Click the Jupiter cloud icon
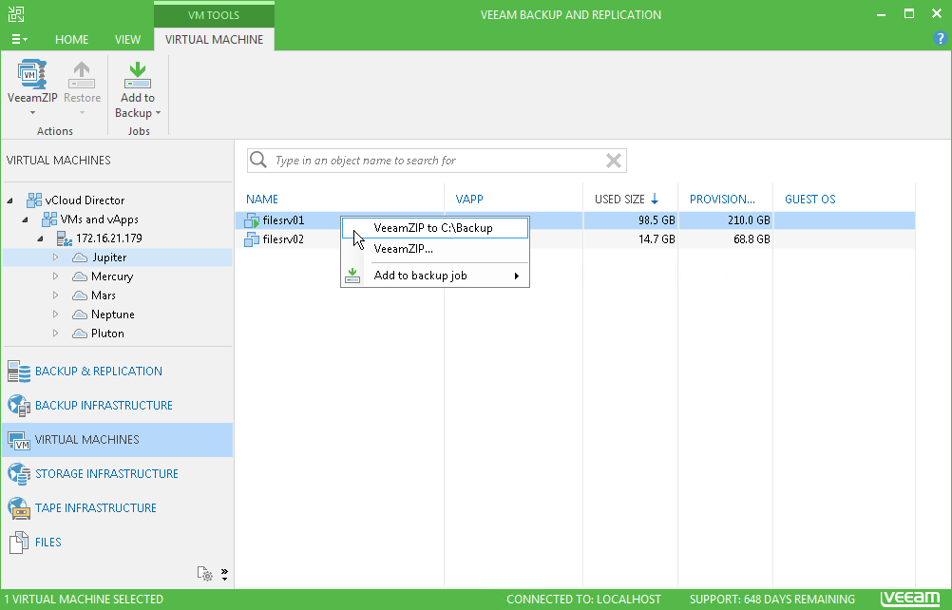This screenshot has height=610, width=952. [x=80, y=257]
